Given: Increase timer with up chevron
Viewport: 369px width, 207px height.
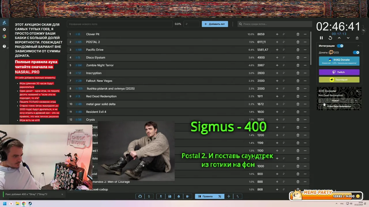Looking at the screenshot, I should click(x=339, y=38).
